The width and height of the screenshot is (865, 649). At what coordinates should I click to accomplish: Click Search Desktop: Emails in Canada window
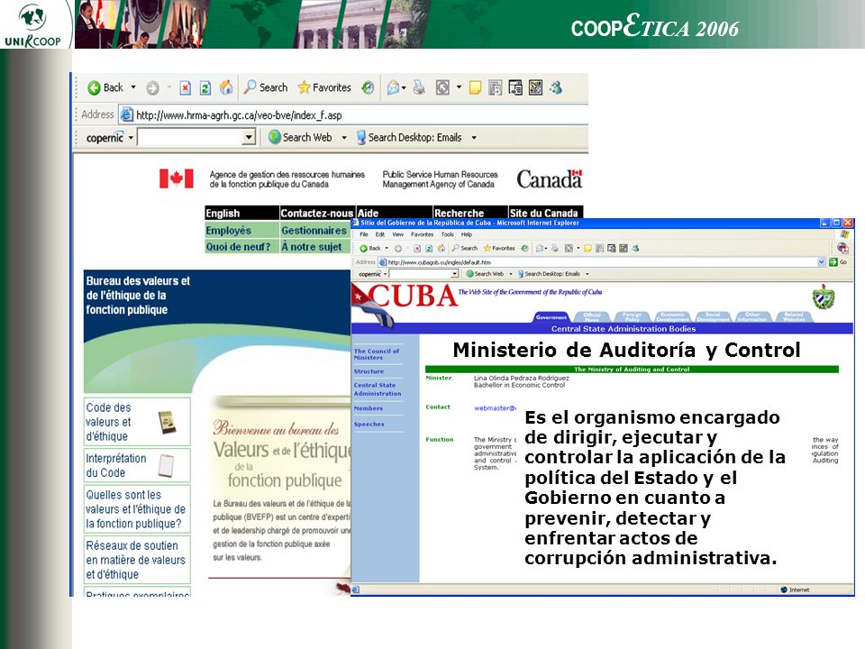[x=409, y=137]
